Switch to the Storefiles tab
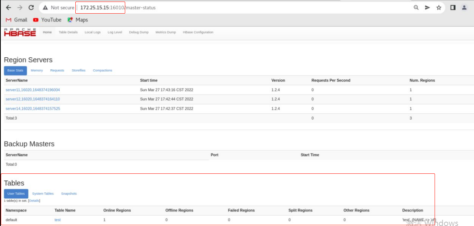Screen dimensions: 474x226 click(x=78, y=71)
